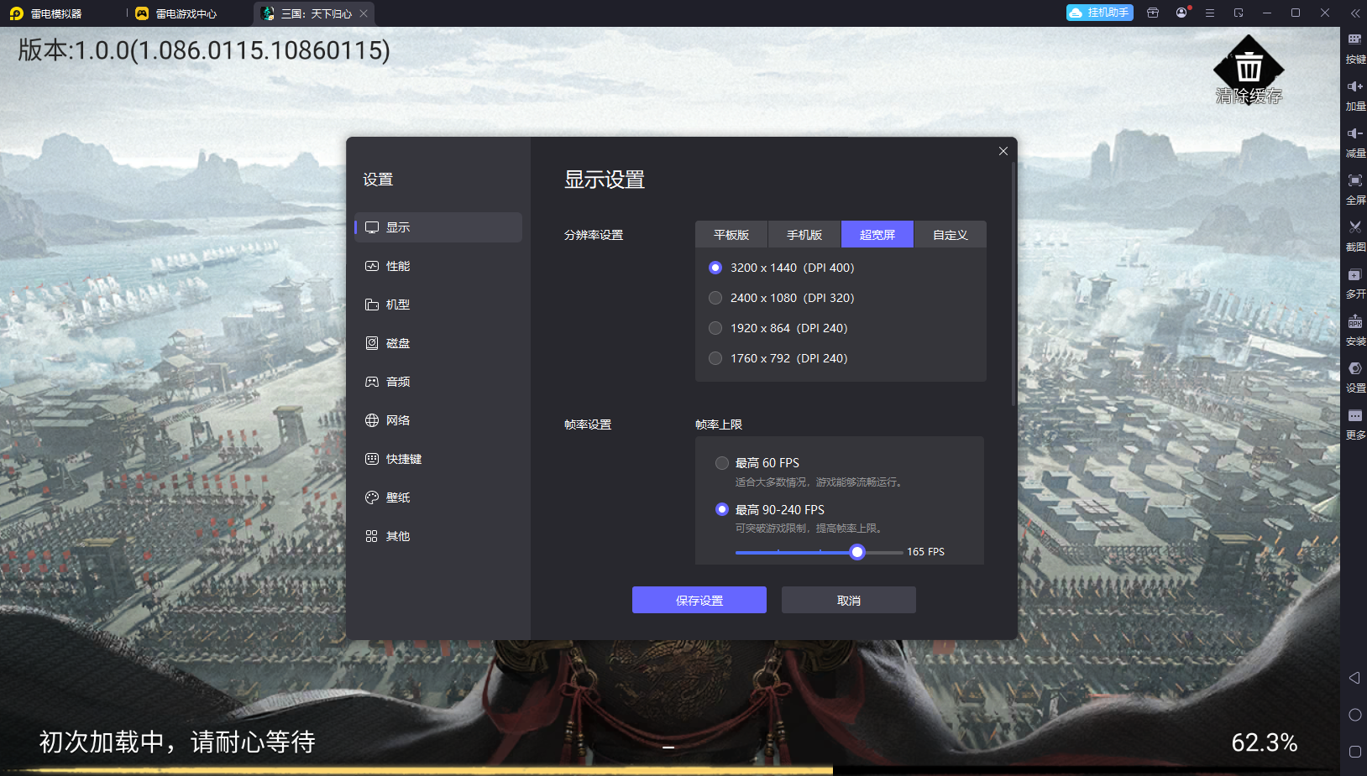This screenshot has width=1367, height=776.
Task: Open the 磁盘 settings section
Action: pyautogui.click(x=438, y=343)
